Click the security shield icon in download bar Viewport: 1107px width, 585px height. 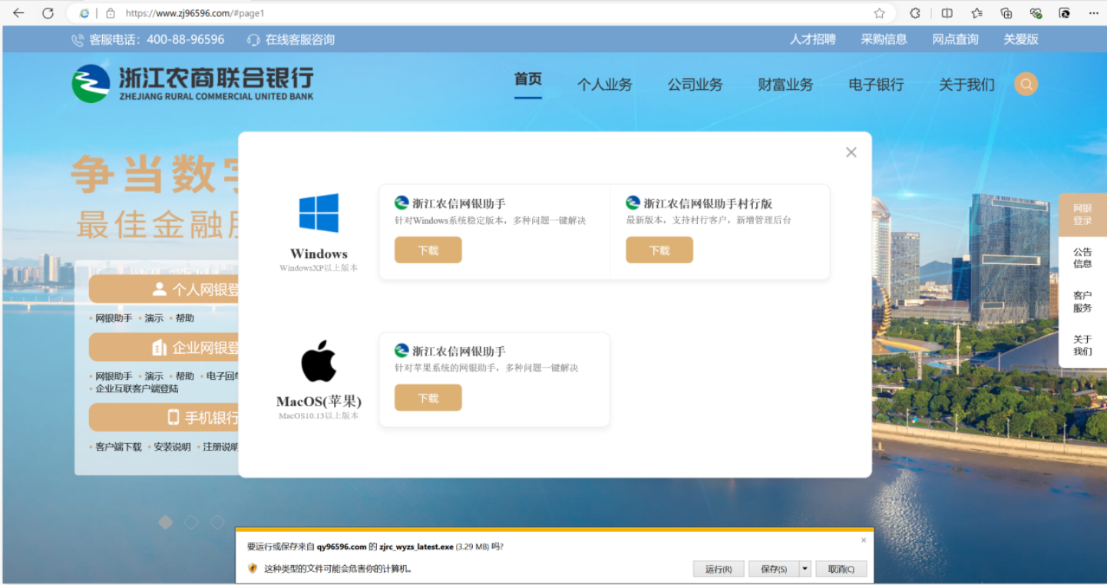[x=253, y=569]
